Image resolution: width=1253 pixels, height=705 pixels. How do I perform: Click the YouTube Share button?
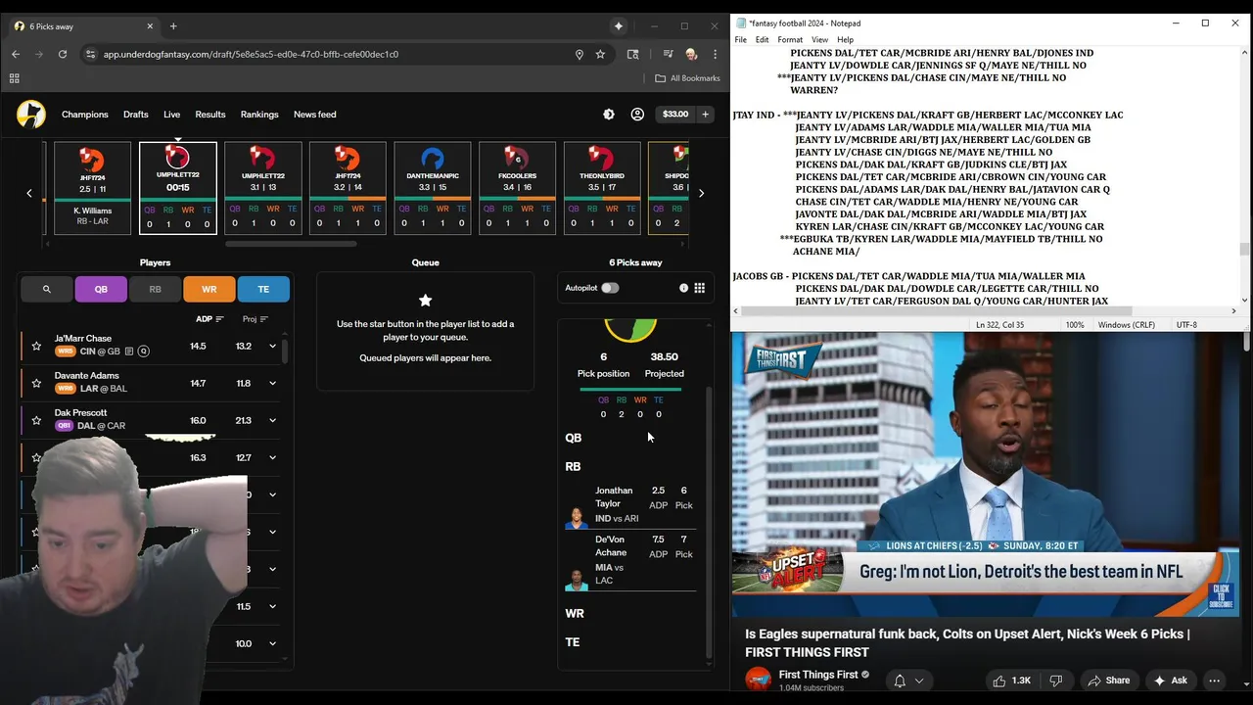(x=1107, y=681)
